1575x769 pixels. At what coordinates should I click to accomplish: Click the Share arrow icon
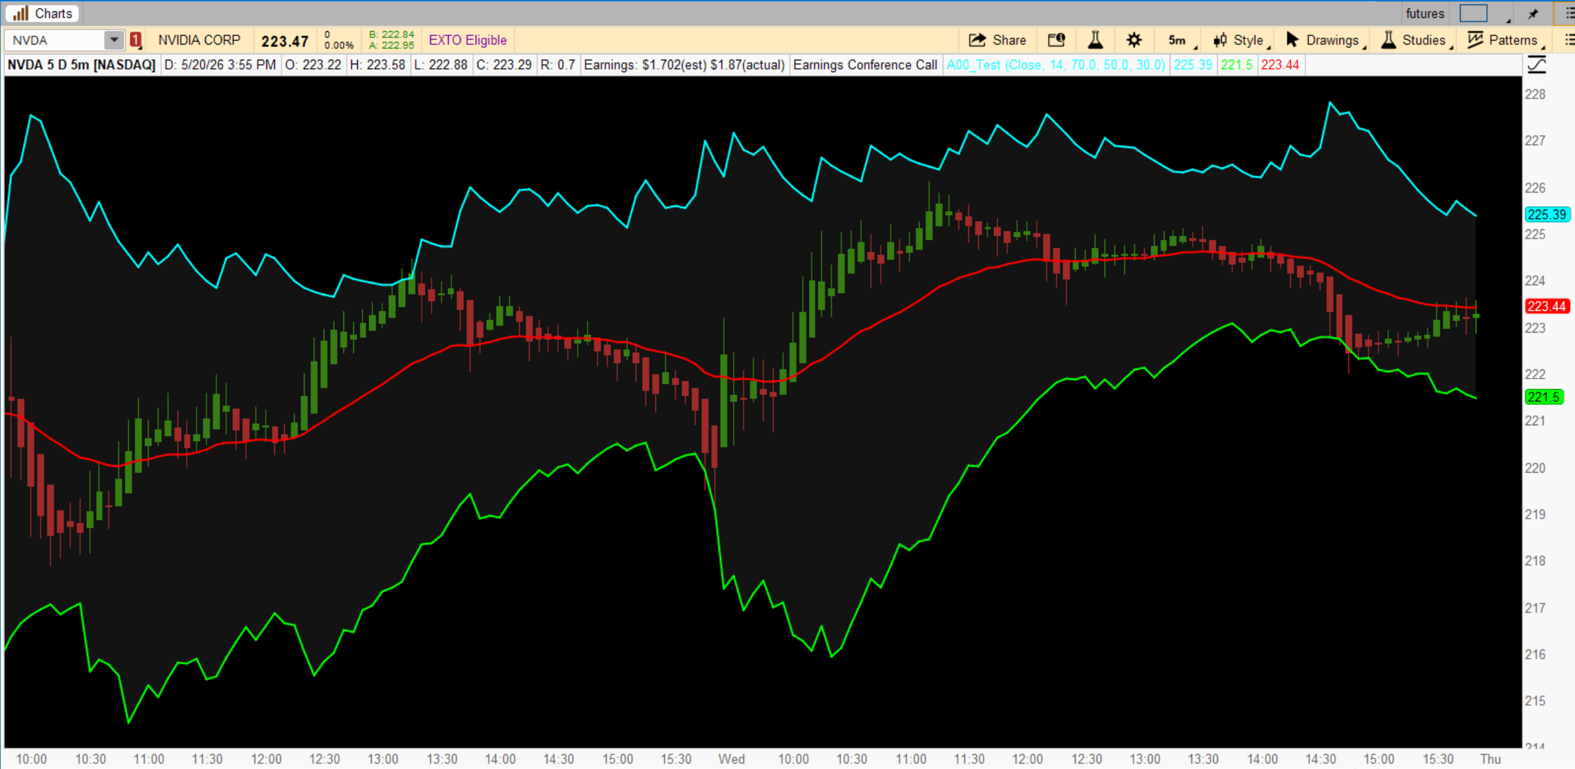[977, 40]
